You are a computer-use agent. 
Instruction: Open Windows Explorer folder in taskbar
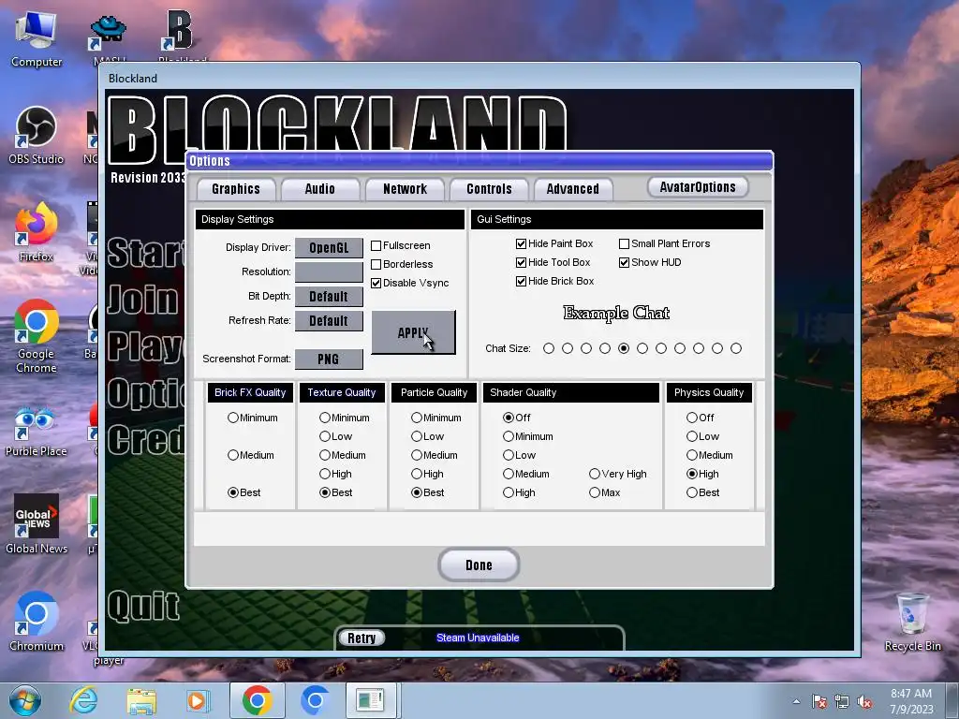[141, 700]
